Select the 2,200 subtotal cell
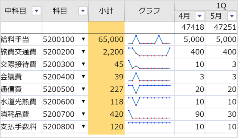The height and width of the screenshot is (138, 238). pyautogui.click(x=106, y=52)
